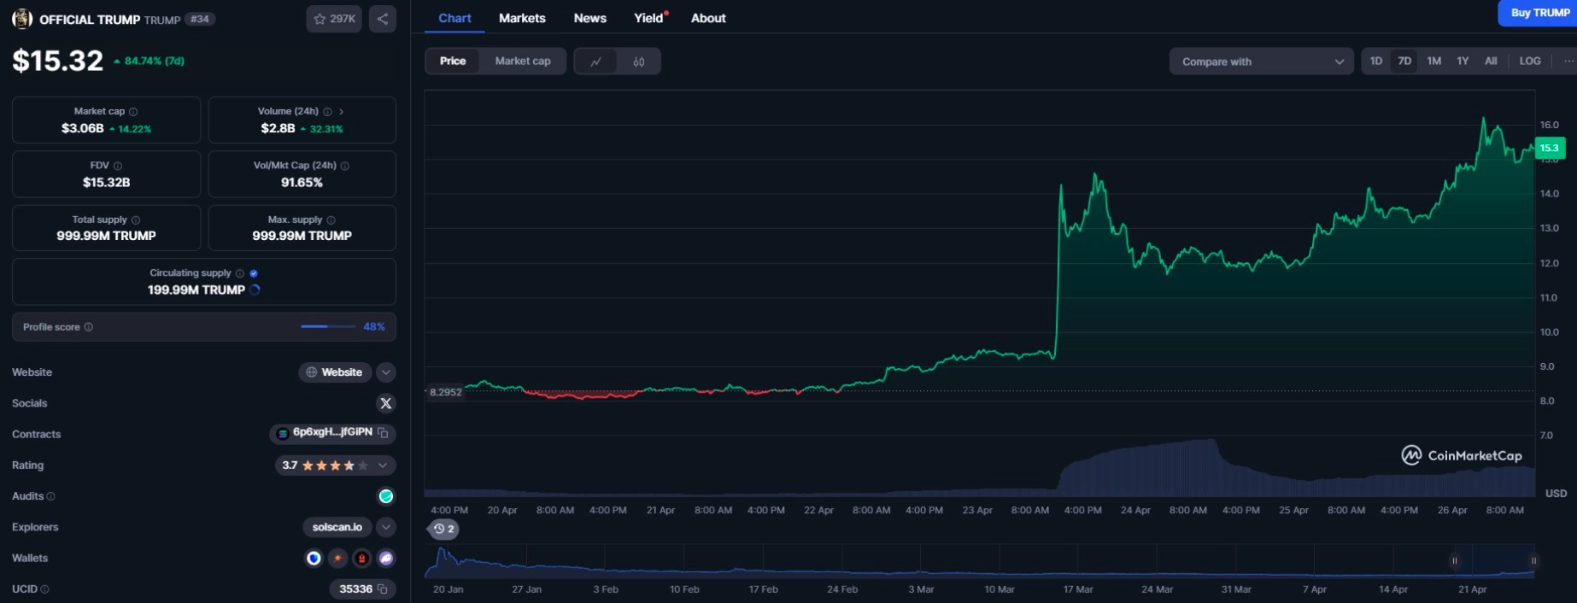1577x603 pixels.
Task: Switch to candlestick chart view
Action: [639, 61]
